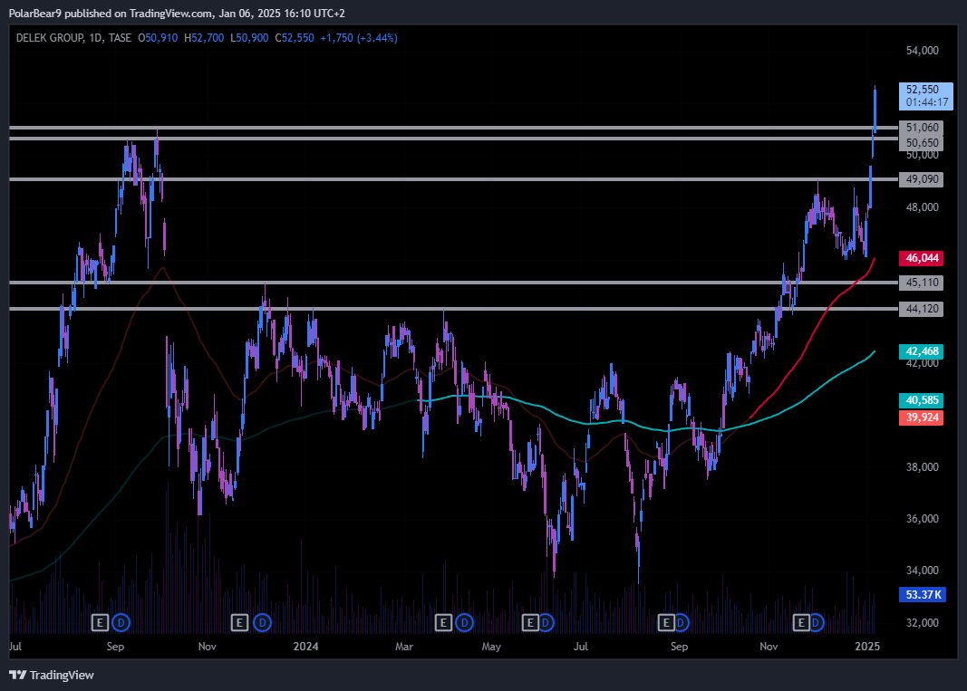The height and width of the screenshot is (691, 967).
Task: Click the 48,000 price axis label
Action: coord(922,207)
